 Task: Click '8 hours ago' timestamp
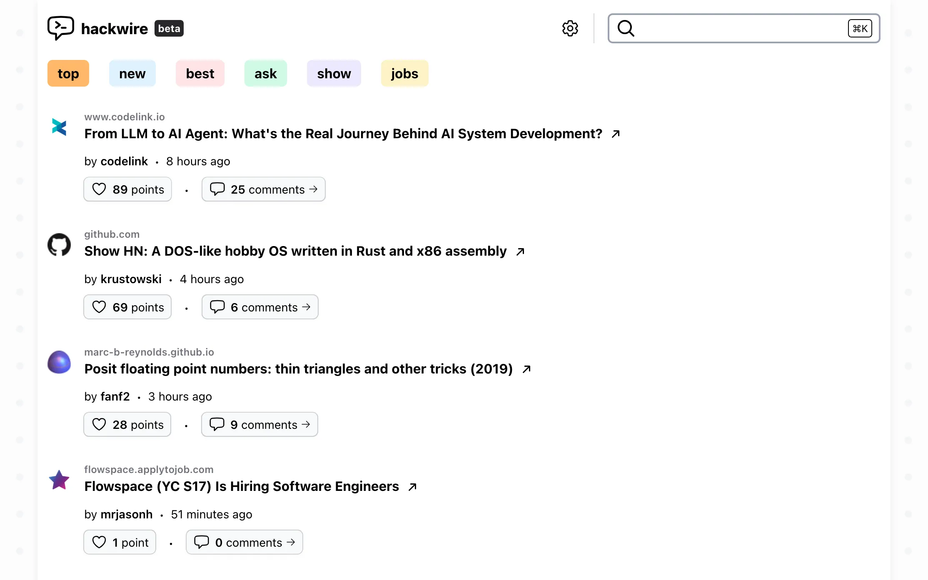(x=198, y=161)
